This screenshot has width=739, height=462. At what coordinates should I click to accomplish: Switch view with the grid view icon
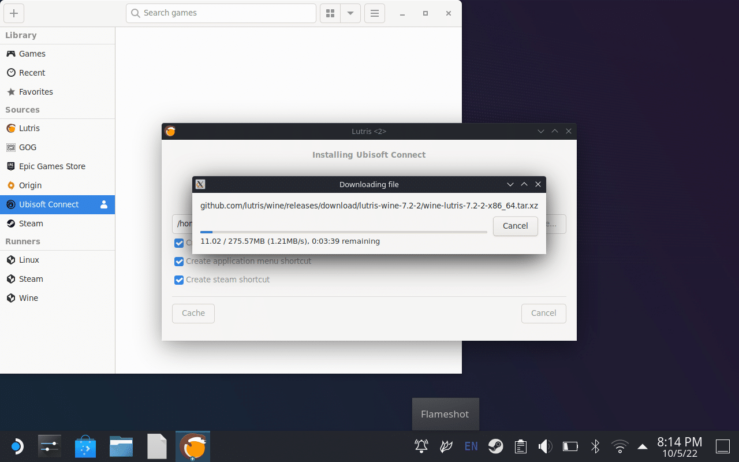[330, 13]
